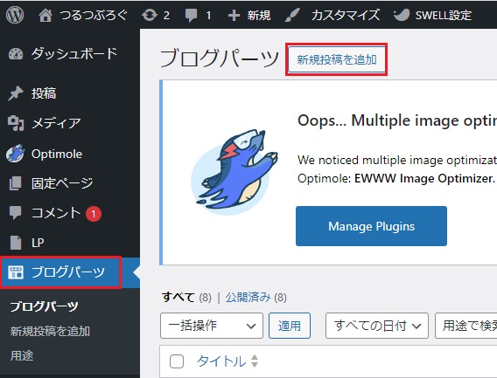
Task: Filter list by 公開済み link
Action: click(x=248, y=298)
